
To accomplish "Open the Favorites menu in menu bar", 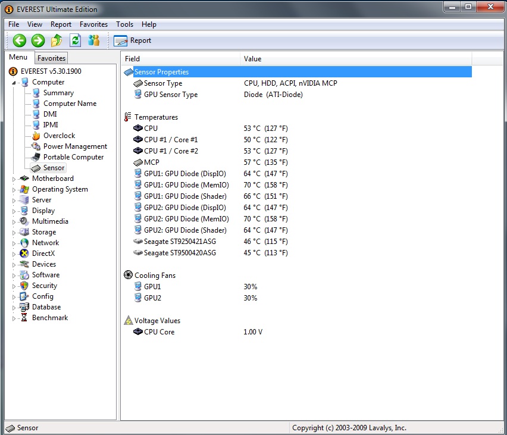I will 93,24.
